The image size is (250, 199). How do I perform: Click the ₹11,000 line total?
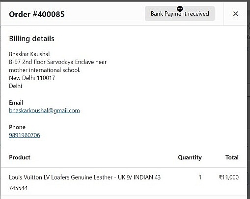(x=229, y=177)
